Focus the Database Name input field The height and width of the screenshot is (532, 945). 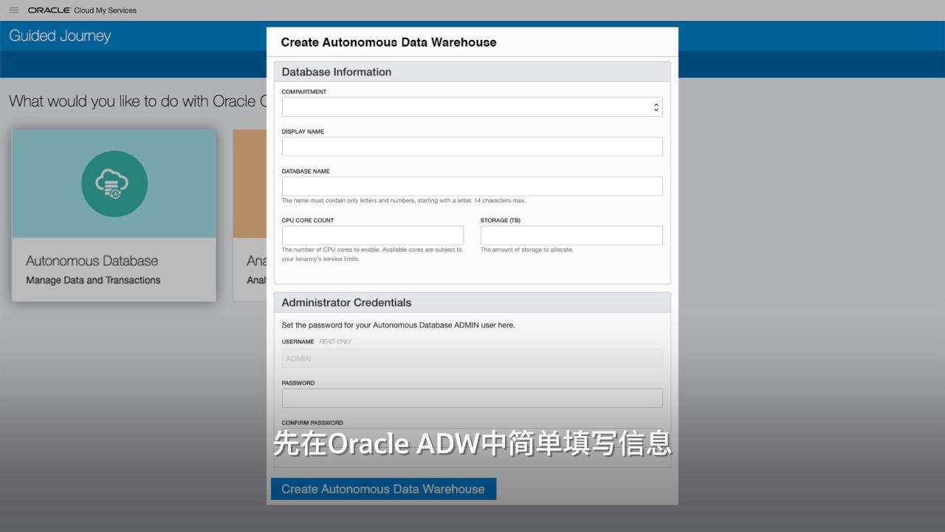click(472, 186)
